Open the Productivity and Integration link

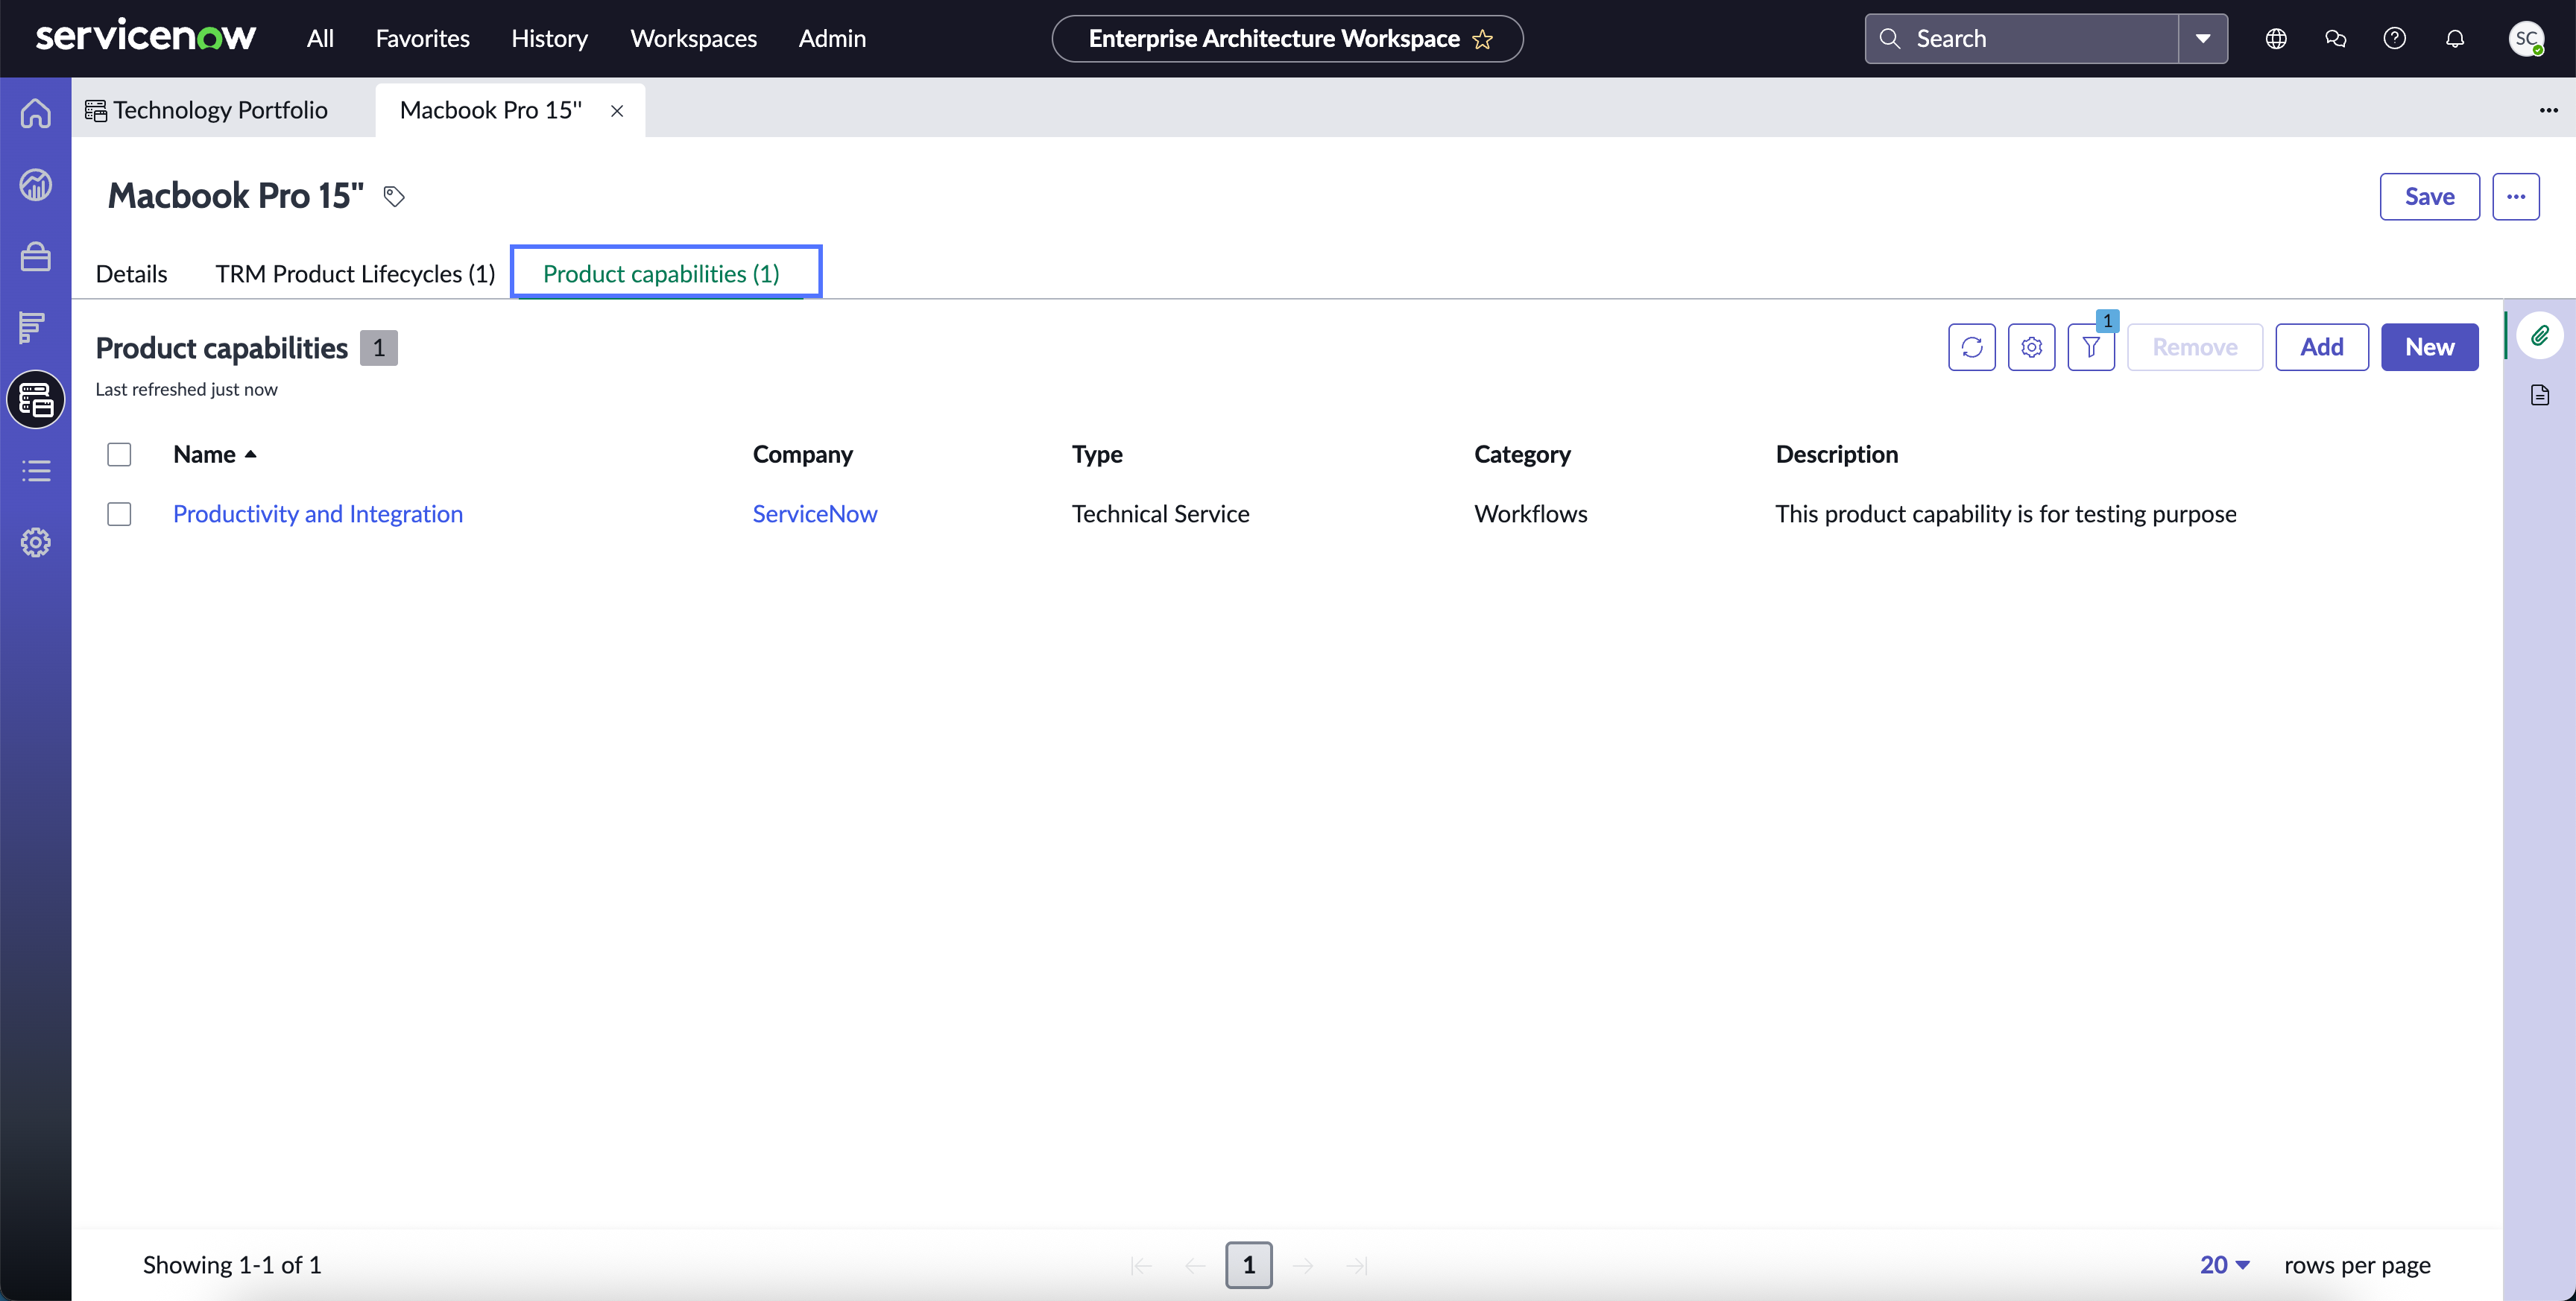(318, 514)
